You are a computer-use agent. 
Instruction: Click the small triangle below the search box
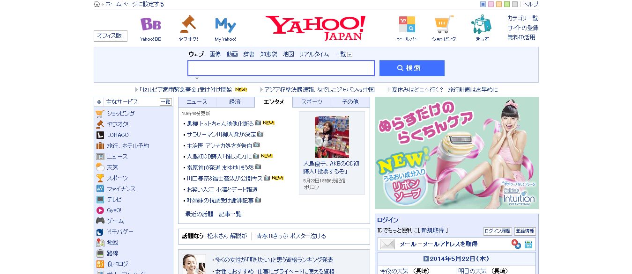coord(197,79)
